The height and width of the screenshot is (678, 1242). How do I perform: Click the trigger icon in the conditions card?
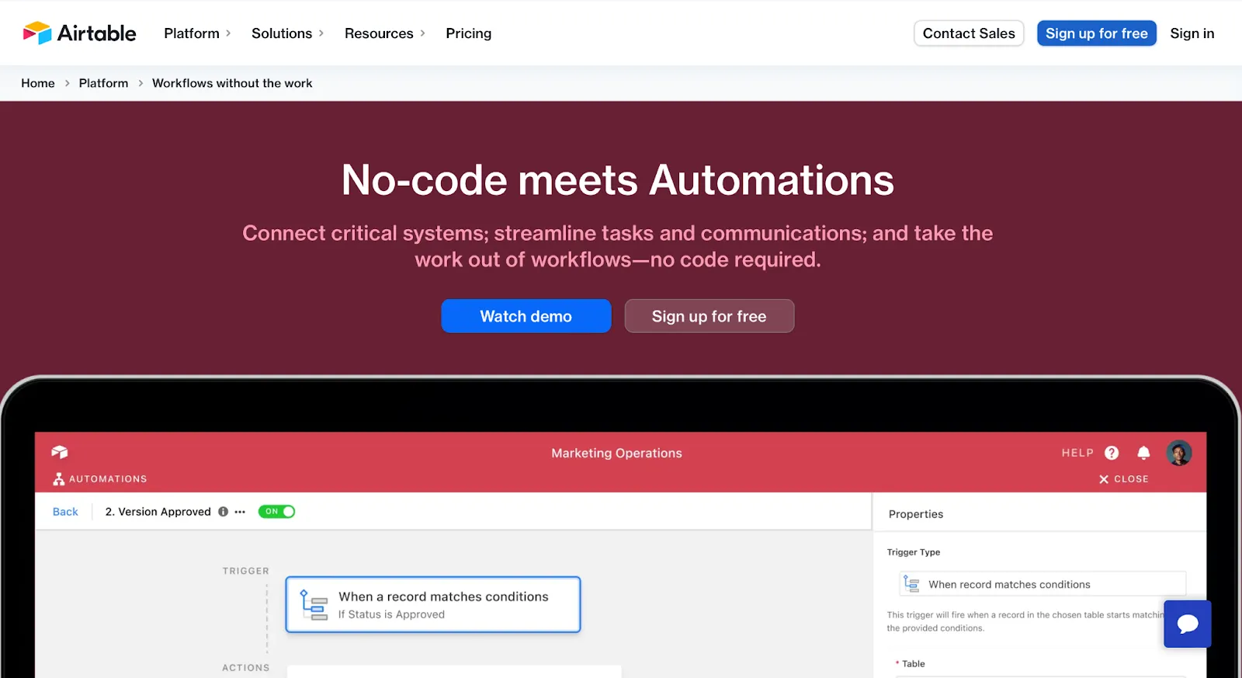(314, 605)
